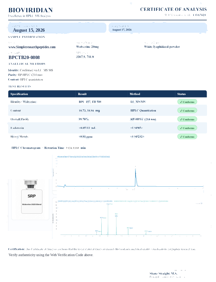Click the LC MS/MS method cell
This screenshot has width=216, height=282.
[x=138, y=102]
